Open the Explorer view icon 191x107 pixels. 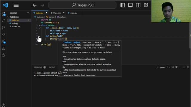(x=4, y=14)
